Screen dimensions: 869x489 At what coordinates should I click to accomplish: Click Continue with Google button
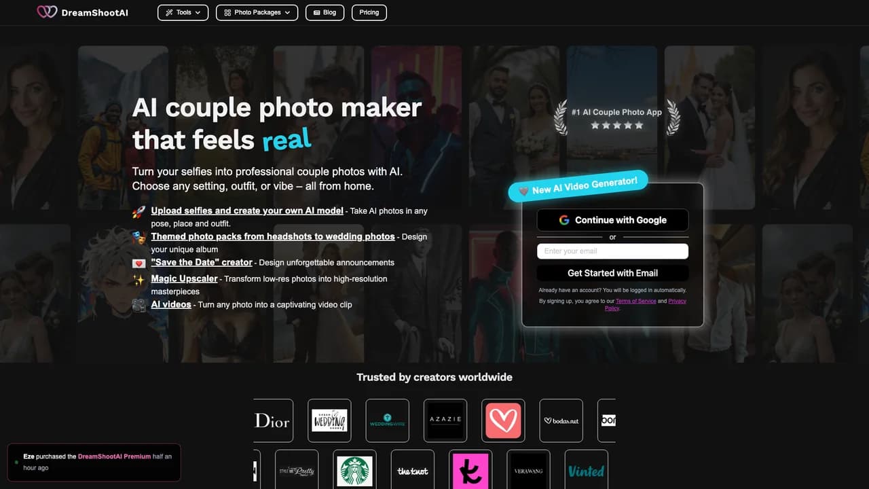coord(612,220)
